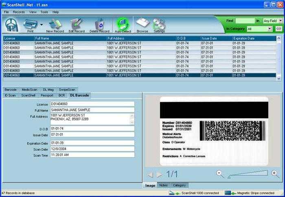Click the scanned license card image

tap(214, 131)
